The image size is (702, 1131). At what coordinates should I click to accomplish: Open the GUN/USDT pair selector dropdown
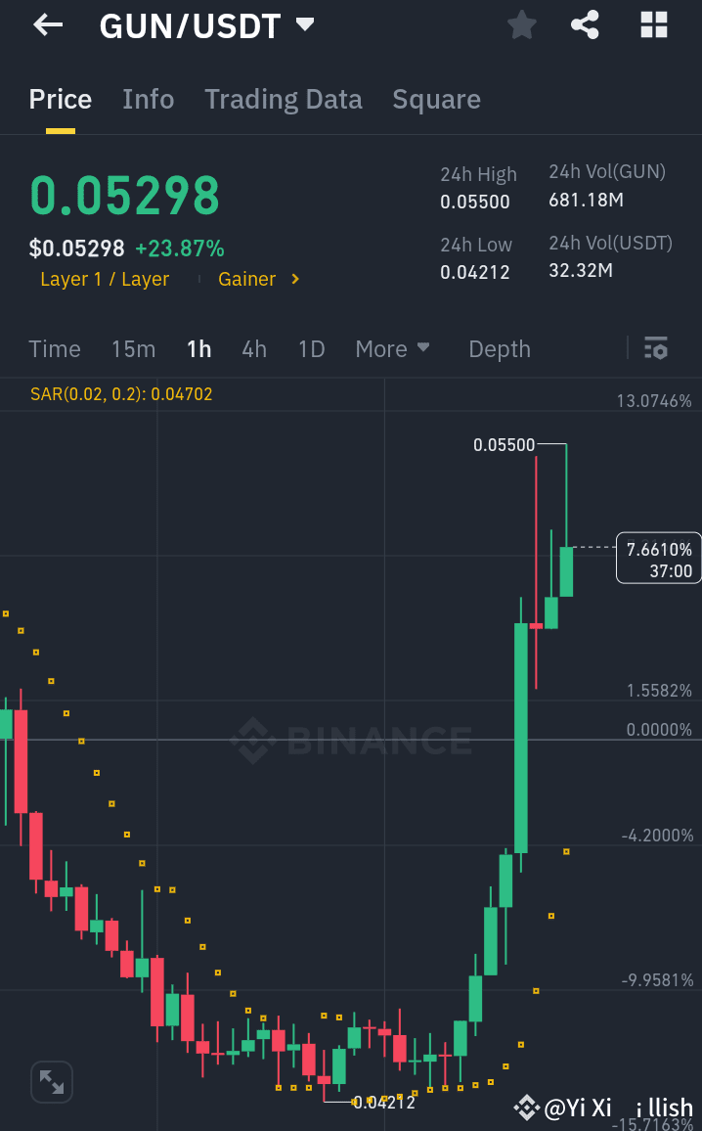[207, 25]
